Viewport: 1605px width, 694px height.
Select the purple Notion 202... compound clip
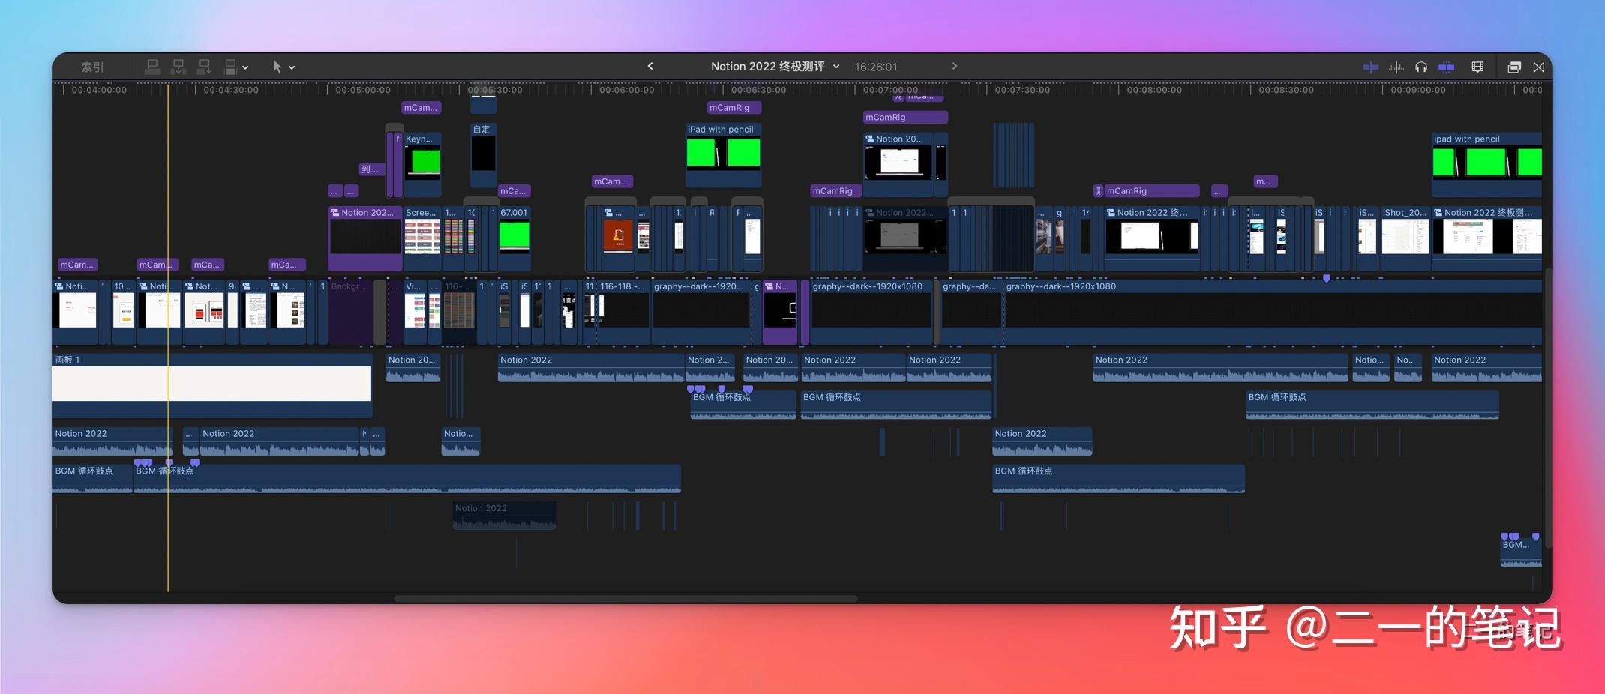365,237
